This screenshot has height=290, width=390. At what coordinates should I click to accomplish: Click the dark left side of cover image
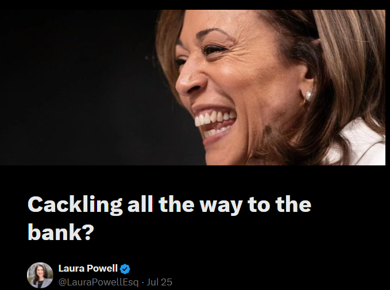75,87
